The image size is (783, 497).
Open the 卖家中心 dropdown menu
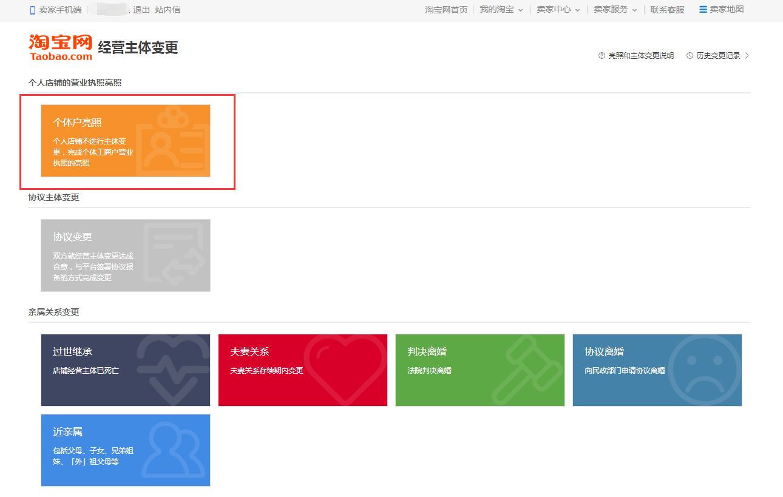coord(554,10)
